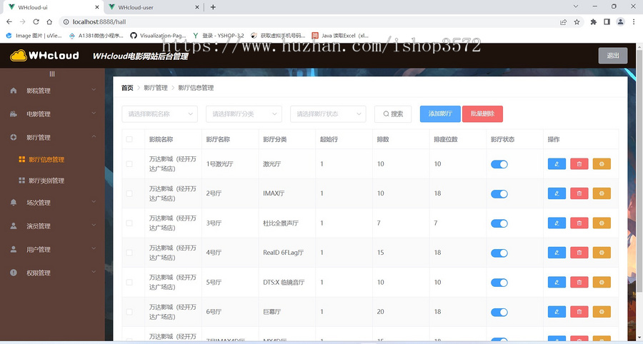Expand the 电影管理 sidebar menu
The image size is (643, 344).
[52, 114]
